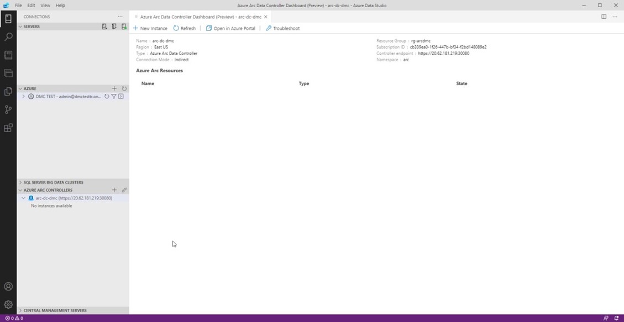Click the 'No instances available' text
The image size is (624, 322).
[x=51, y=206]
